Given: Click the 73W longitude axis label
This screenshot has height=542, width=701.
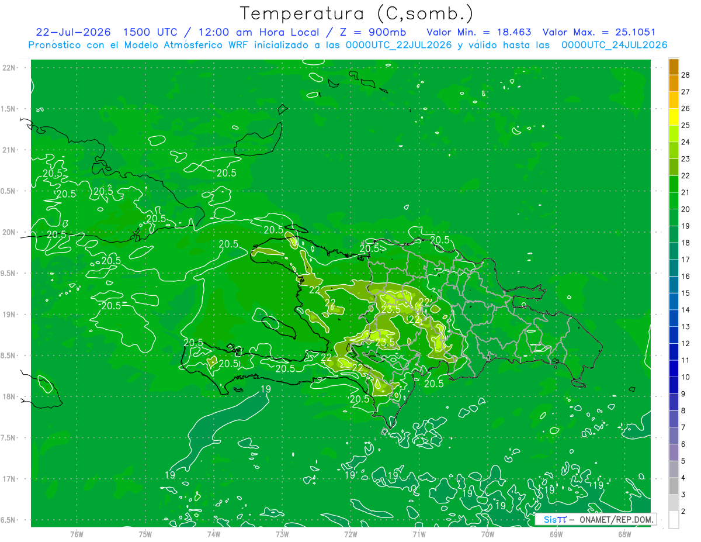Looking at the screenshot, I should [x=282, y=534].
